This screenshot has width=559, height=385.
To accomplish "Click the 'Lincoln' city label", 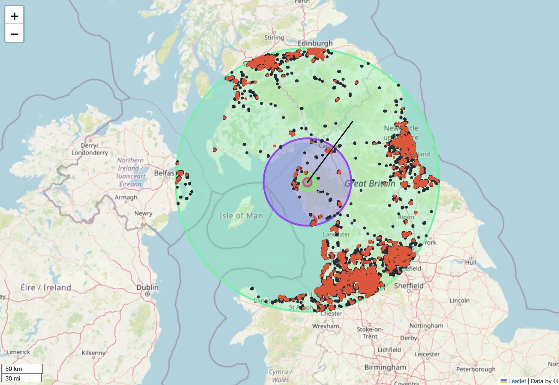I will (x=459, y=300).
